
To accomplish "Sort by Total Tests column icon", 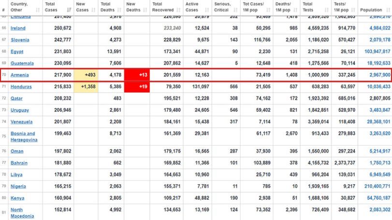I will pos(327,10).
